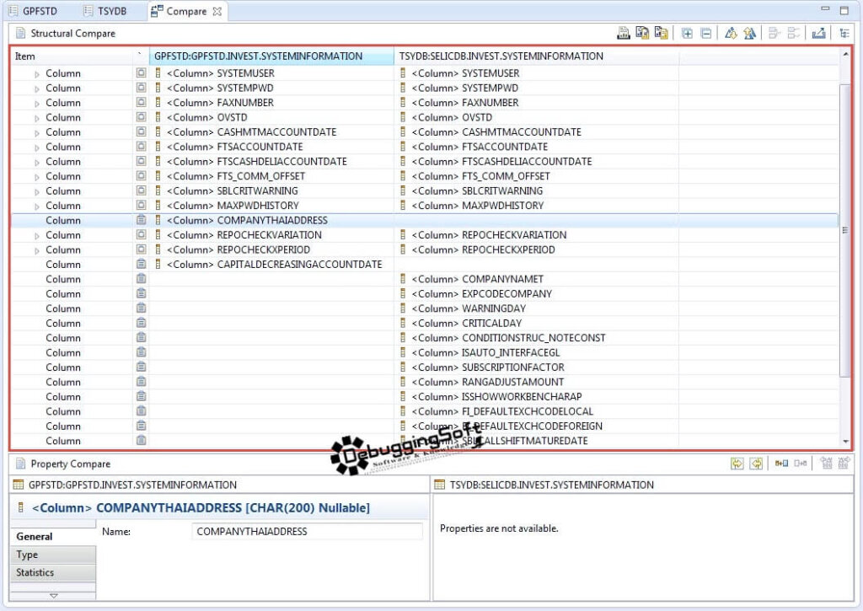Click the Item column header
Screen dimensions: 863x611
(x=72, y=56)
